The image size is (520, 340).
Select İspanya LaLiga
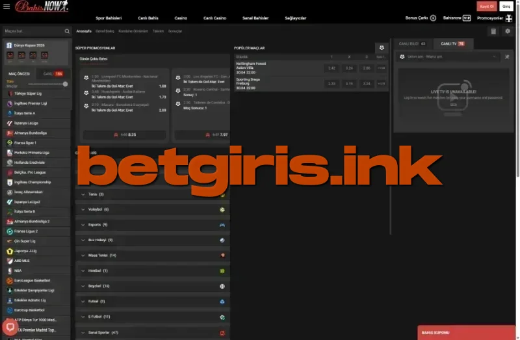(37, 123)
